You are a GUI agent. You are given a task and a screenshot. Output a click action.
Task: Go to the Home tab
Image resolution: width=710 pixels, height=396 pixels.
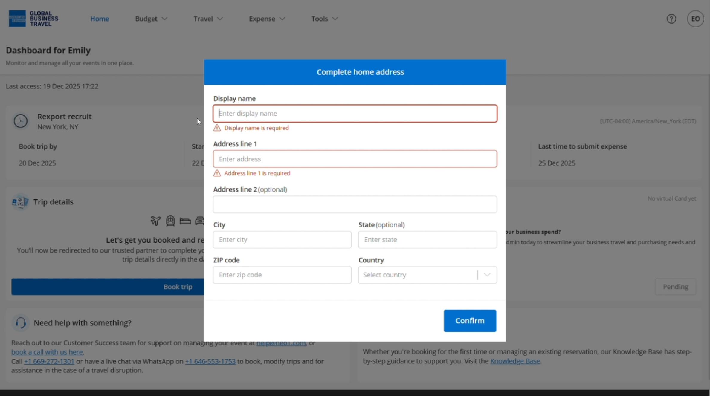100,19
